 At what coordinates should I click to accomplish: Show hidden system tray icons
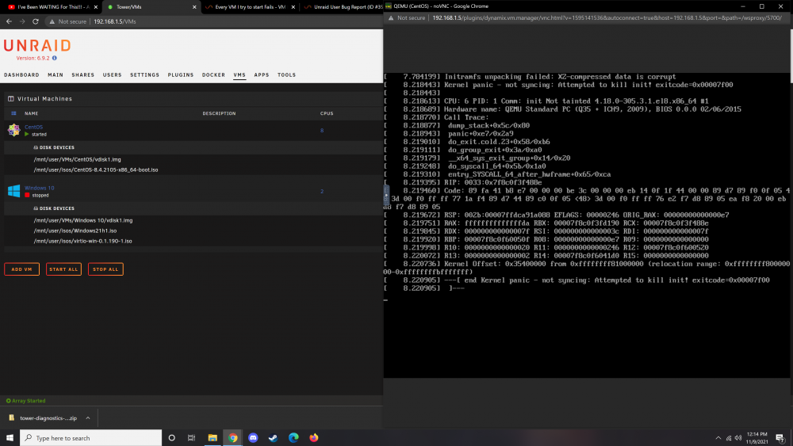coord(718,438)
